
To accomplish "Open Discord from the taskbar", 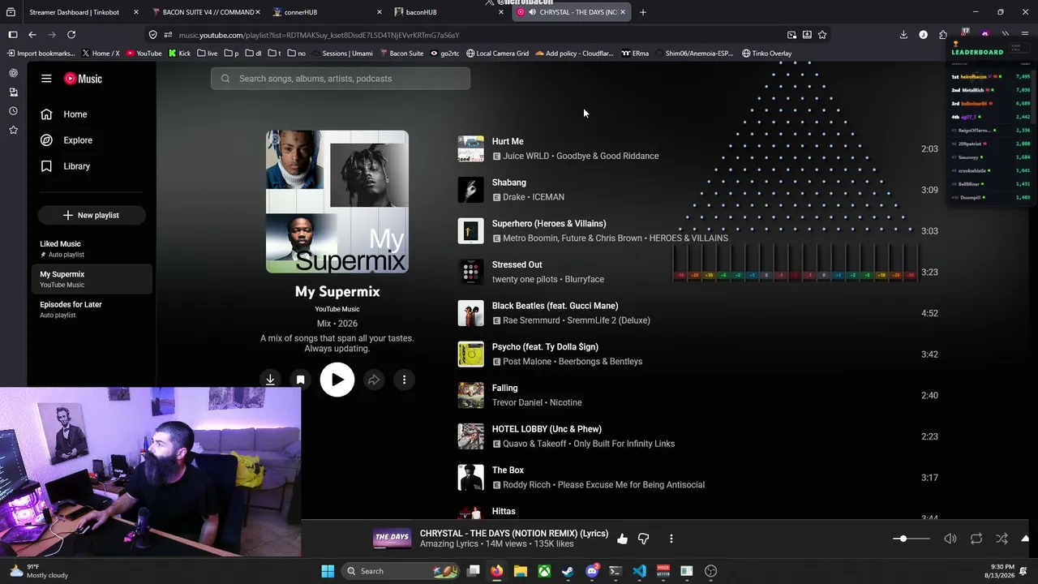I will click(x=592, y=571).
